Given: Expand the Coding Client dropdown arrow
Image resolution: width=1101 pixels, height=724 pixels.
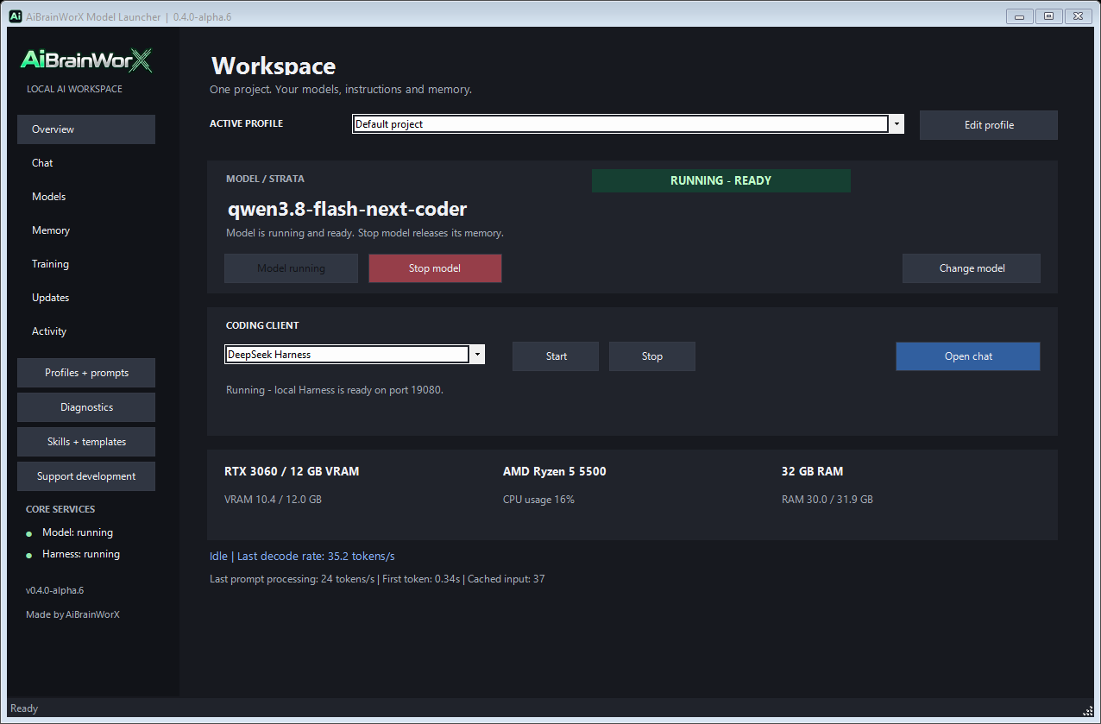Looking at the screenshot, I should pos(477,355).
